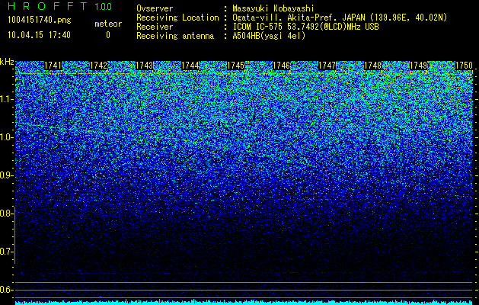Viewport: 479px width, 305px height.
Task: Click the 1749 time marker label
Action: tap(418, 66)
